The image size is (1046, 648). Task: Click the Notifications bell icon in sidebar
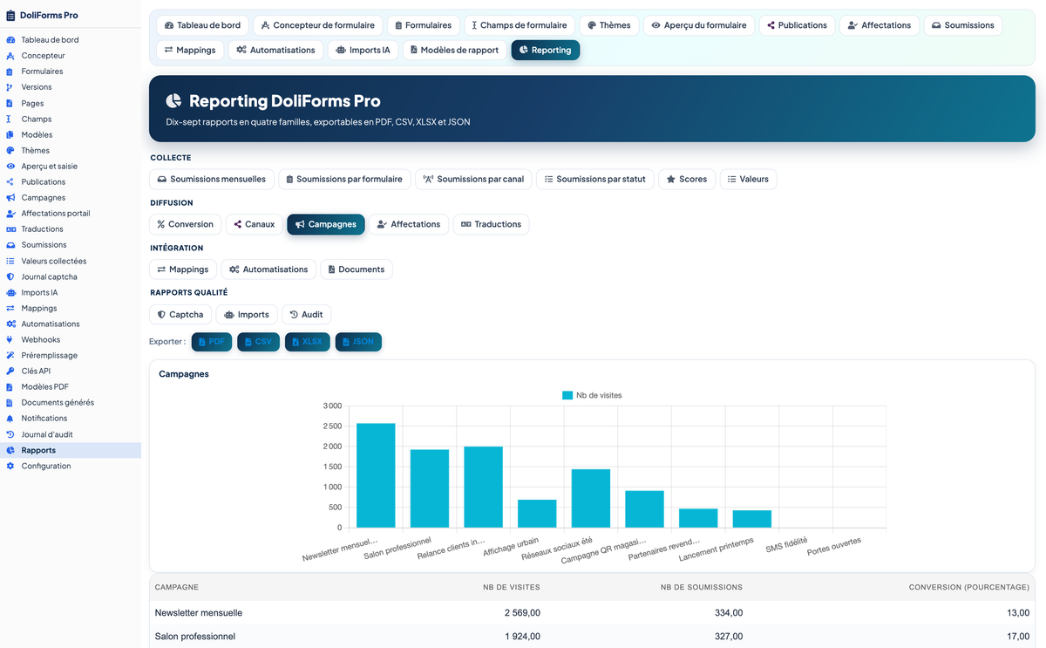click(10, 419)
